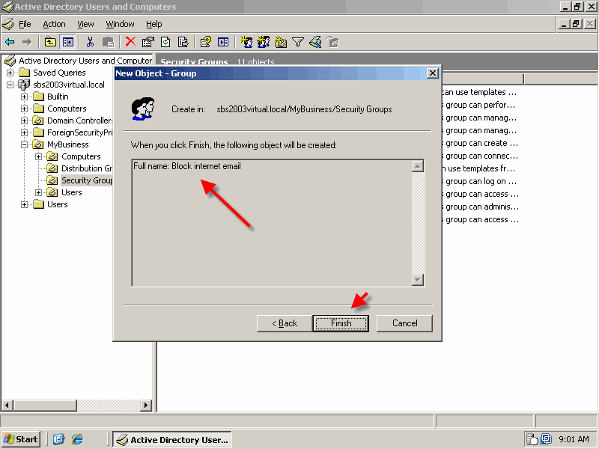
Task: Click the summary box scroll up arrow
Action: click(418, 166)
